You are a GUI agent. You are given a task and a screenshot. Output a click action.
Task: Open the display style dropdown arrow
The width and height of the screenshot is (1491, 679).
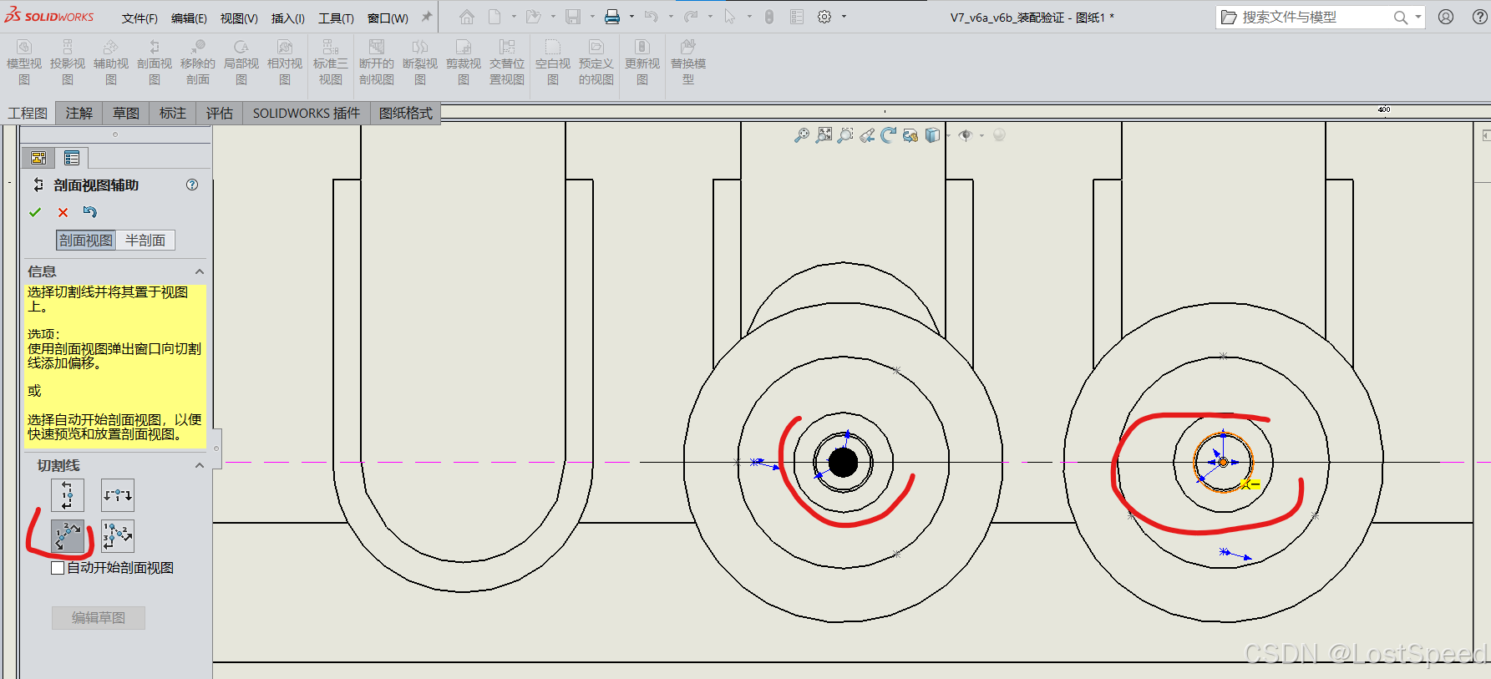pyautogui.click(x=948, y=135)
